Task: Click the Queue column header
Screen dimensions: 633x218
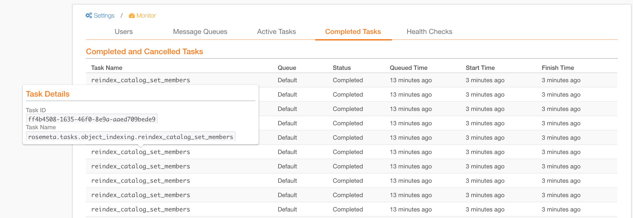Action: point(287,68)
